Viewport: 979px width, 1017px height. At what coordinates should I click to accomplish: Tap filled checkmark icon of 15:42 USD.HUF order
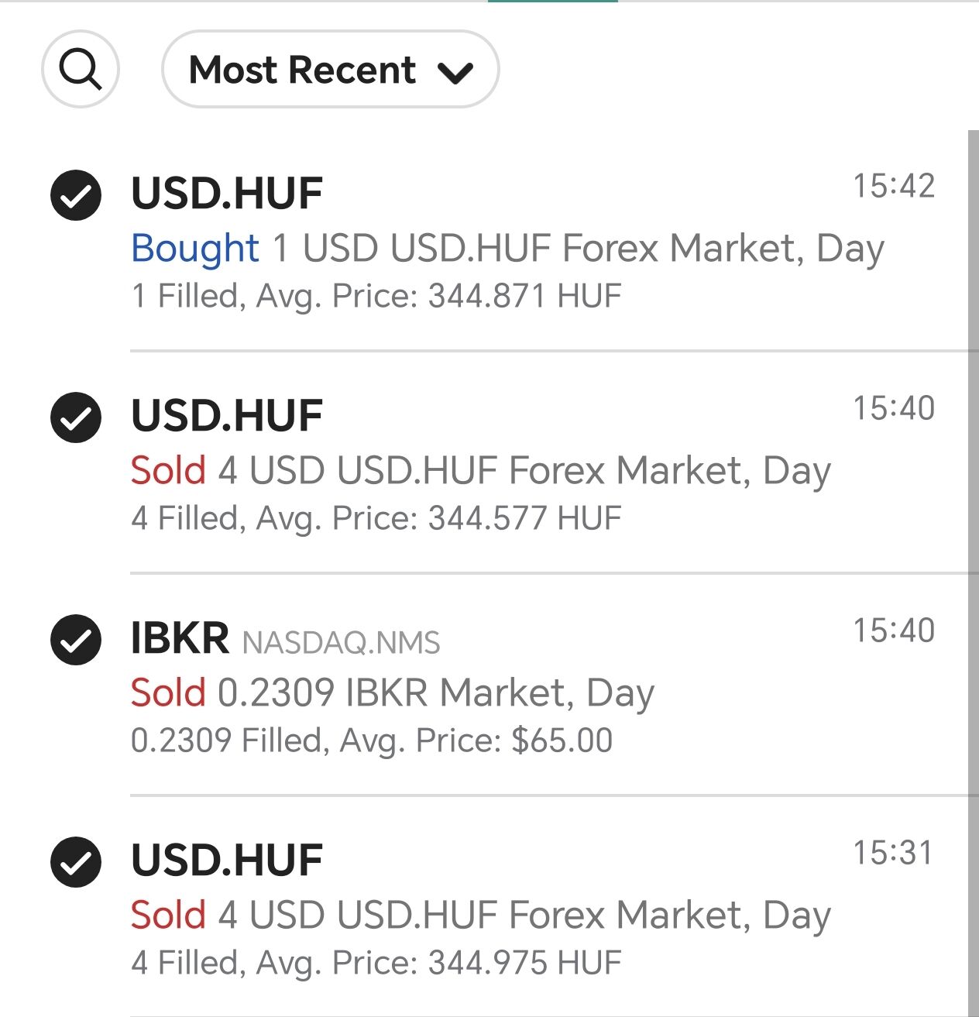pyautogui.click(x=76, y=195)
